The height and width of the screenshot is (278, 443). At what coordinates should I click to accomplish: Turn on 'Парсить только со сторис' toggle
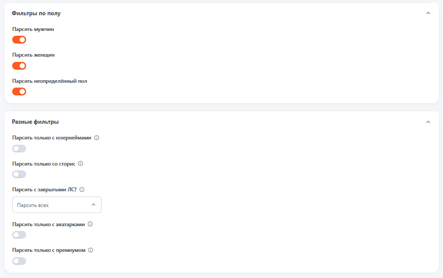[x=19, y=174]
